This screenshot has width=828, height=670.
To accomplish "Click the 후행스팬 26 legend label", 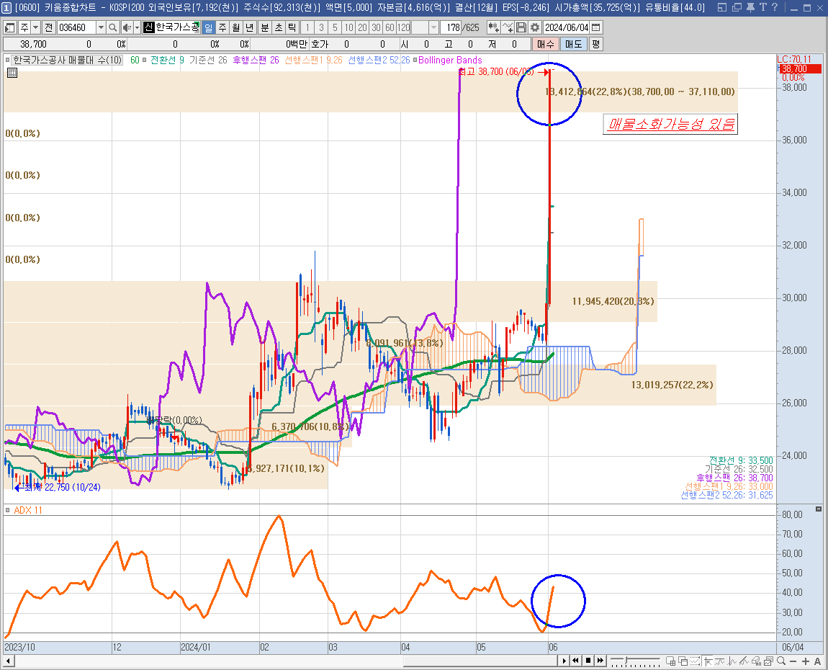I will pos(256,60).
